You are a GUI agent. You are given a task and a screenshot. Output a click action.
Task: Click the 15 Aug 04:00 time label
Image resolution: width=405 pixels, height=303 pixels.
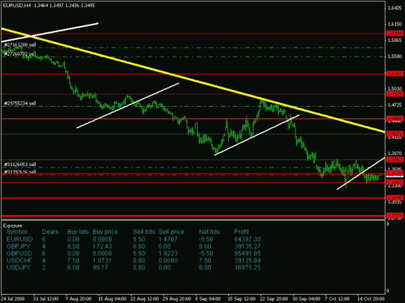point(112,298)
